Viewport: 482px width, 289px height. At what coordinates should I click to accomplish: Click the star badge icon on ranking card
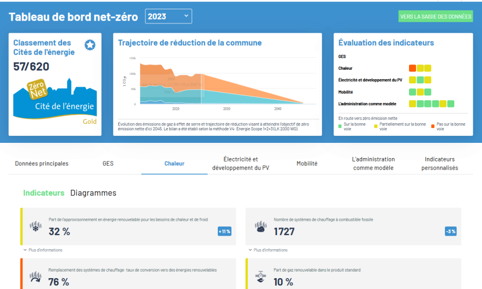point(90,45)
